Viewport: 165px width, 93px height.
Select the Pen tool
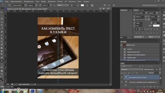coord(2,58)
